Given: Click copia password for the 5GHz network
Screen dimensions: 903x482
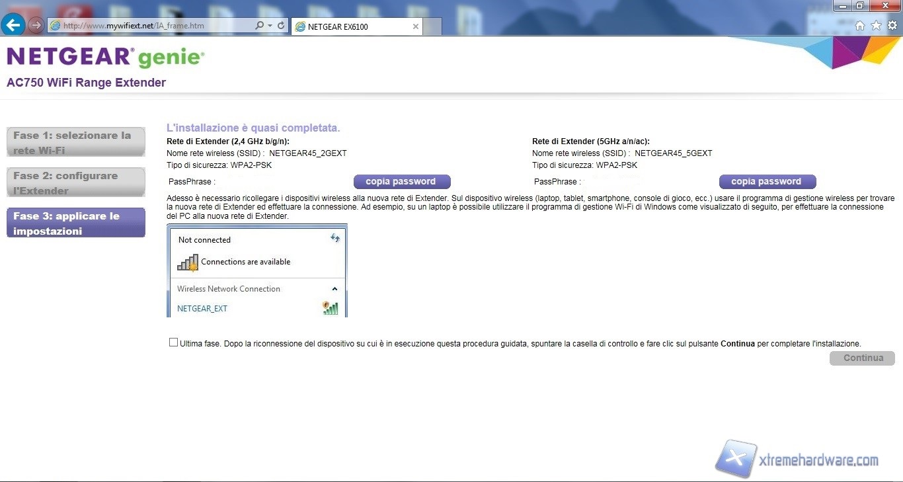Looking at the screenshot, I should tap(767, 182).
